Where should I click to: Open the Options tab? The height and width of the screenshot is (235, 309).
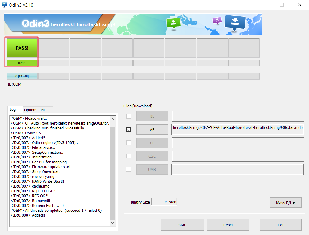point(30,110)
